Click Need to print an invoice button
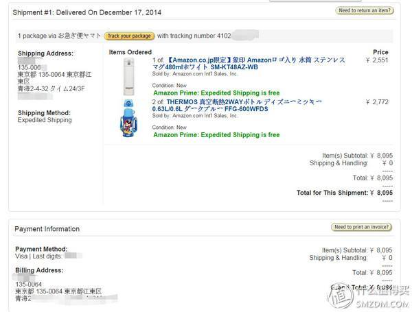Viewport: 412px width, 312px height. coord(361,227)
